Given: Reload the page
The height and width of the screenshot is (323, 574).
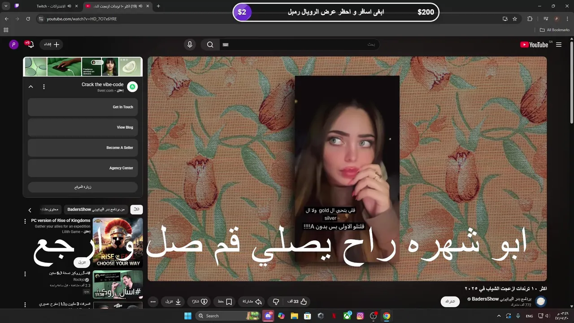Looking at the screenshot, I should 28,19.
